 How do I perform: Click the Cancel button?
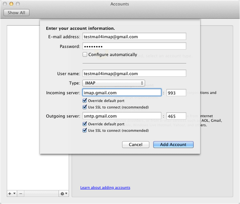(136, 145)
